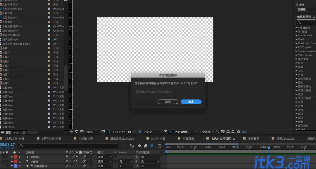The height and width of the screenshot is (169, 316).
Task: Click the parent pick whip for layer 大家好~
Action: coord(137,157)
